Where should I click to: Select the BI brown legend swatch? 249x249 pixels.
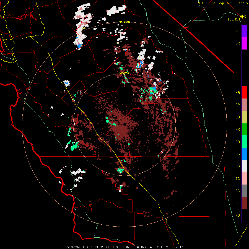tap(244, 203)
